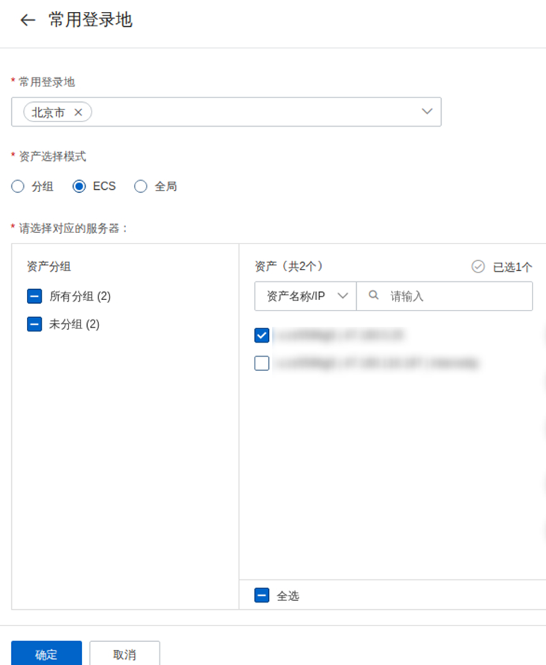Expand the 常用登录地 dropdown chevron
The height and width of the screenshot is (665, 546).
427,112
